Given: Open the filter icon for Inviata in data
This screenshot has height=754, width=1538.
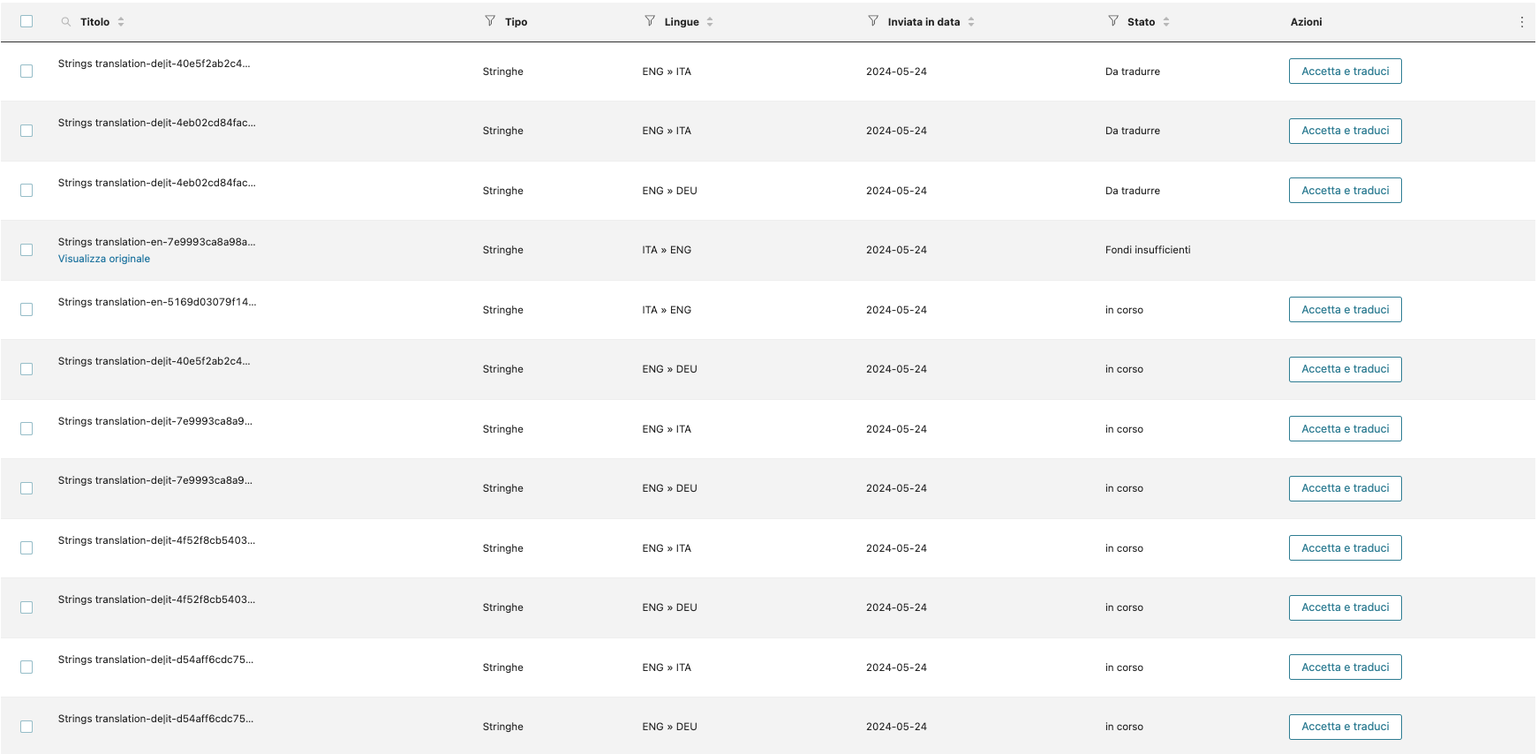Looking at the screenshot, I should point(873,21).
